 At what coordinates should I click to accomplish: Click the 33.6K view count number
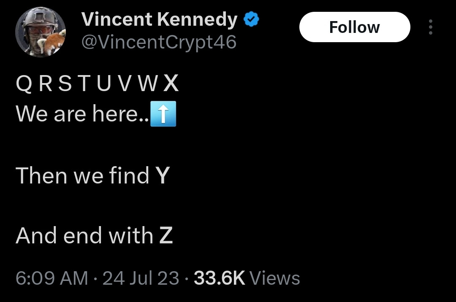point(219,278)
